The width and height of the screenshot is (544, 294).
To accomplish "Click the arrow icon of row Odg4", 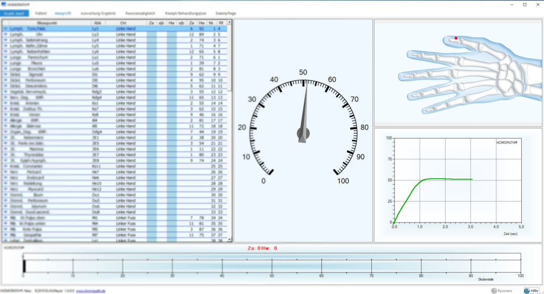I will coord(5,132).
